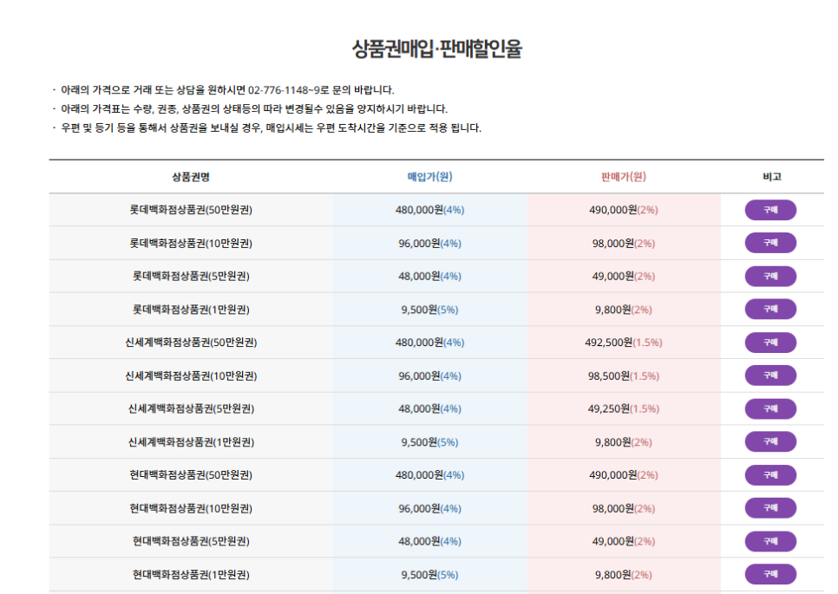Click 현대 5만원권 purchase price 48,000원(4%)
Screen dimensions: 838x594
click(x=429, y=541)
